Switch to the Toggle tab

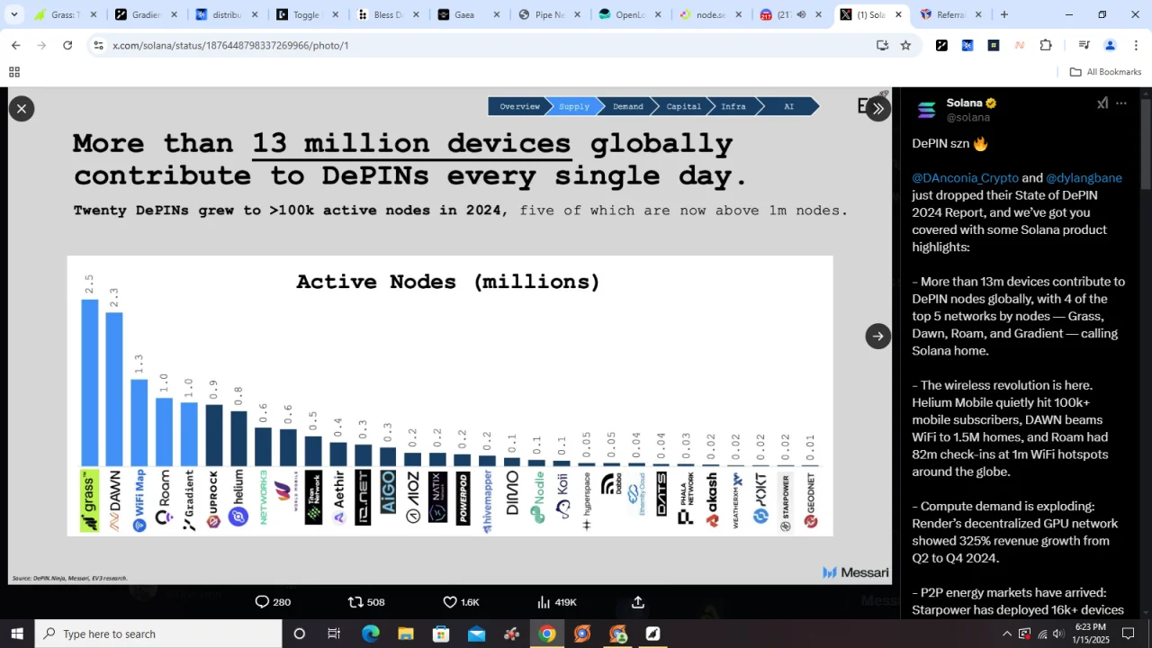pos(308,14)
